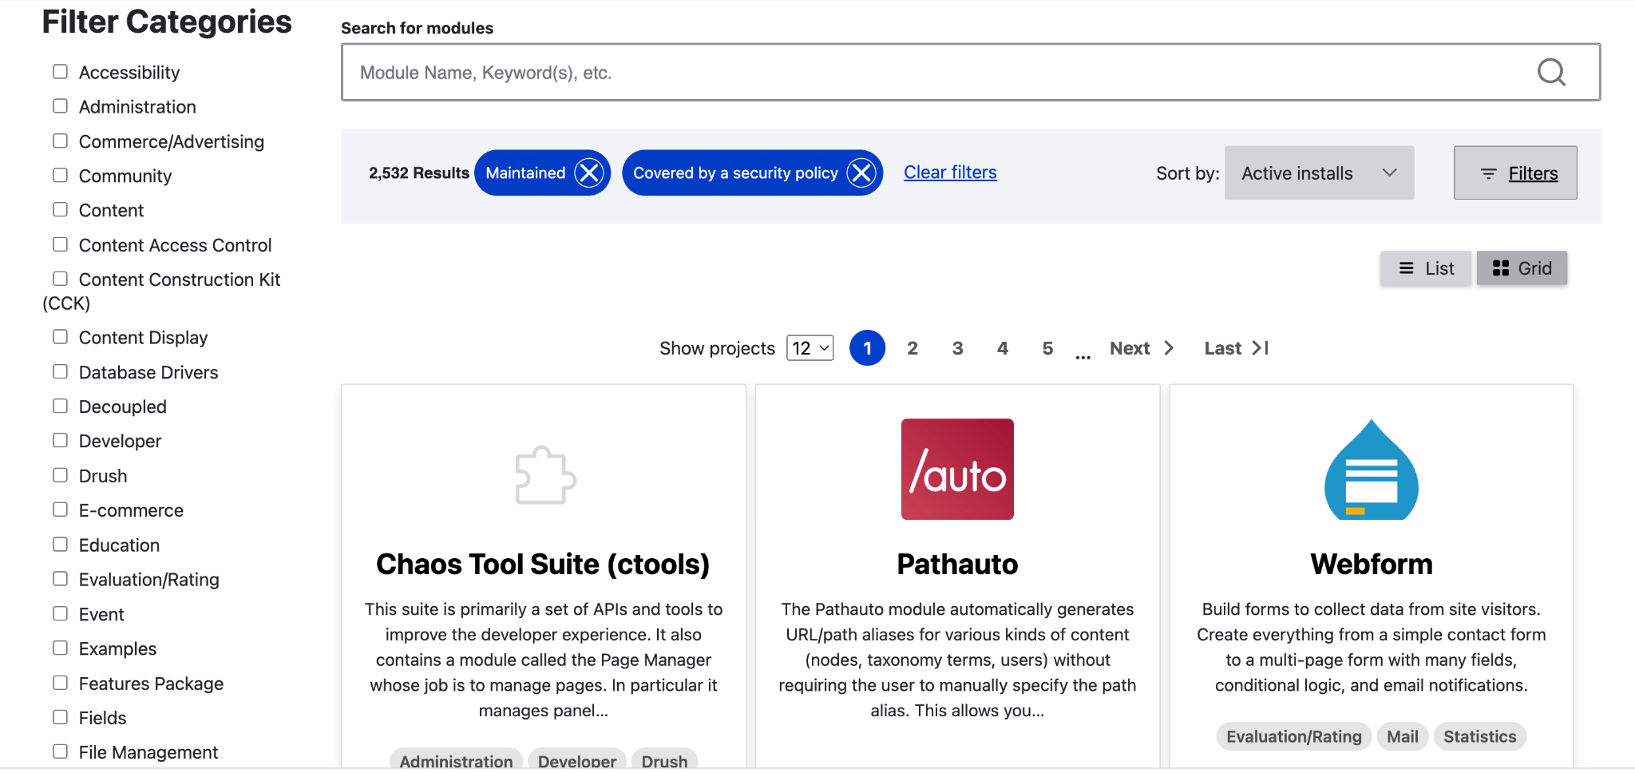
Task: Remove the 'Covered by a security policy' filter
Action: tap(862, 172)
